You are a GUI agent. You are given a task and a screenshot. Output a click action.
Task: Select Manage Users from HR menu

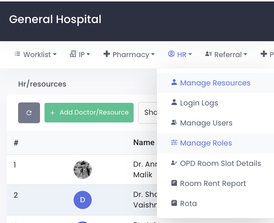206,123
